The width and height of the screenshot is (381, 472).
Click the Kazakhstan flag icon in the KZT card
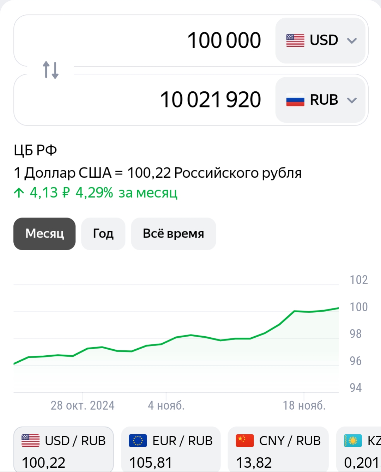pyautogui.click(x=353, y=441)
